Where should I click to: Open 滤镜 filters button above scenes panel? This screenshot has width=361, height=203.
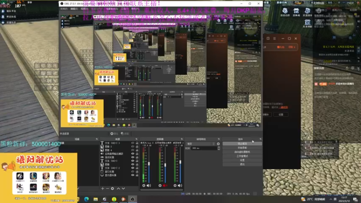coord(125,134)
